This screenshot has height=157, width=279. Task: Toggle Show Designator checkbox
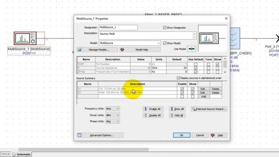[165, 27]
